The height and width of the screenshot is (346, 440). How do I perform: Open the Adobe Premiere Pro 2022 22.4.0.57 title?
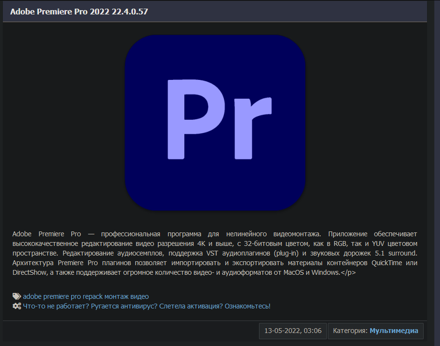click(x=79, y=12)
